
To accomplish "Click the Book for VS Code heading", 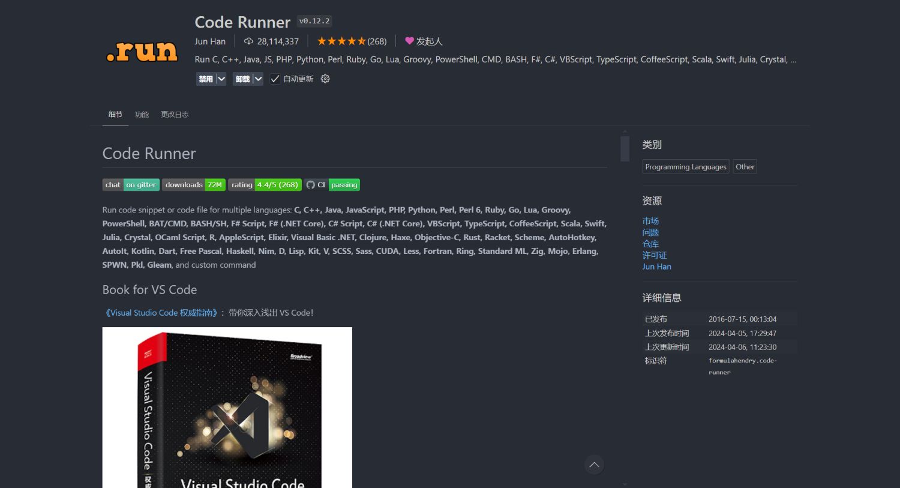I will [x=149, y=290].
